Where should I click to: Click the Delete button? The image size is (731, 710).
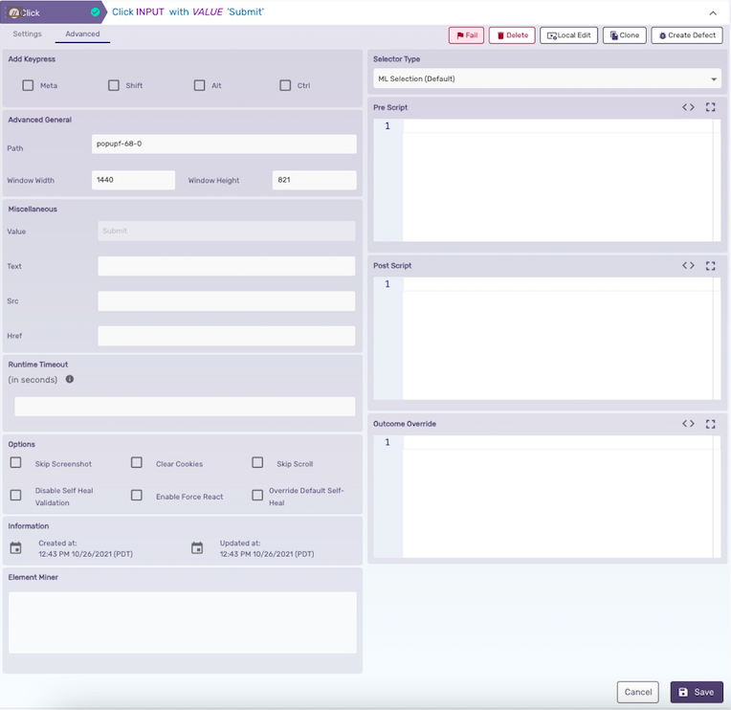click(512, 35)
